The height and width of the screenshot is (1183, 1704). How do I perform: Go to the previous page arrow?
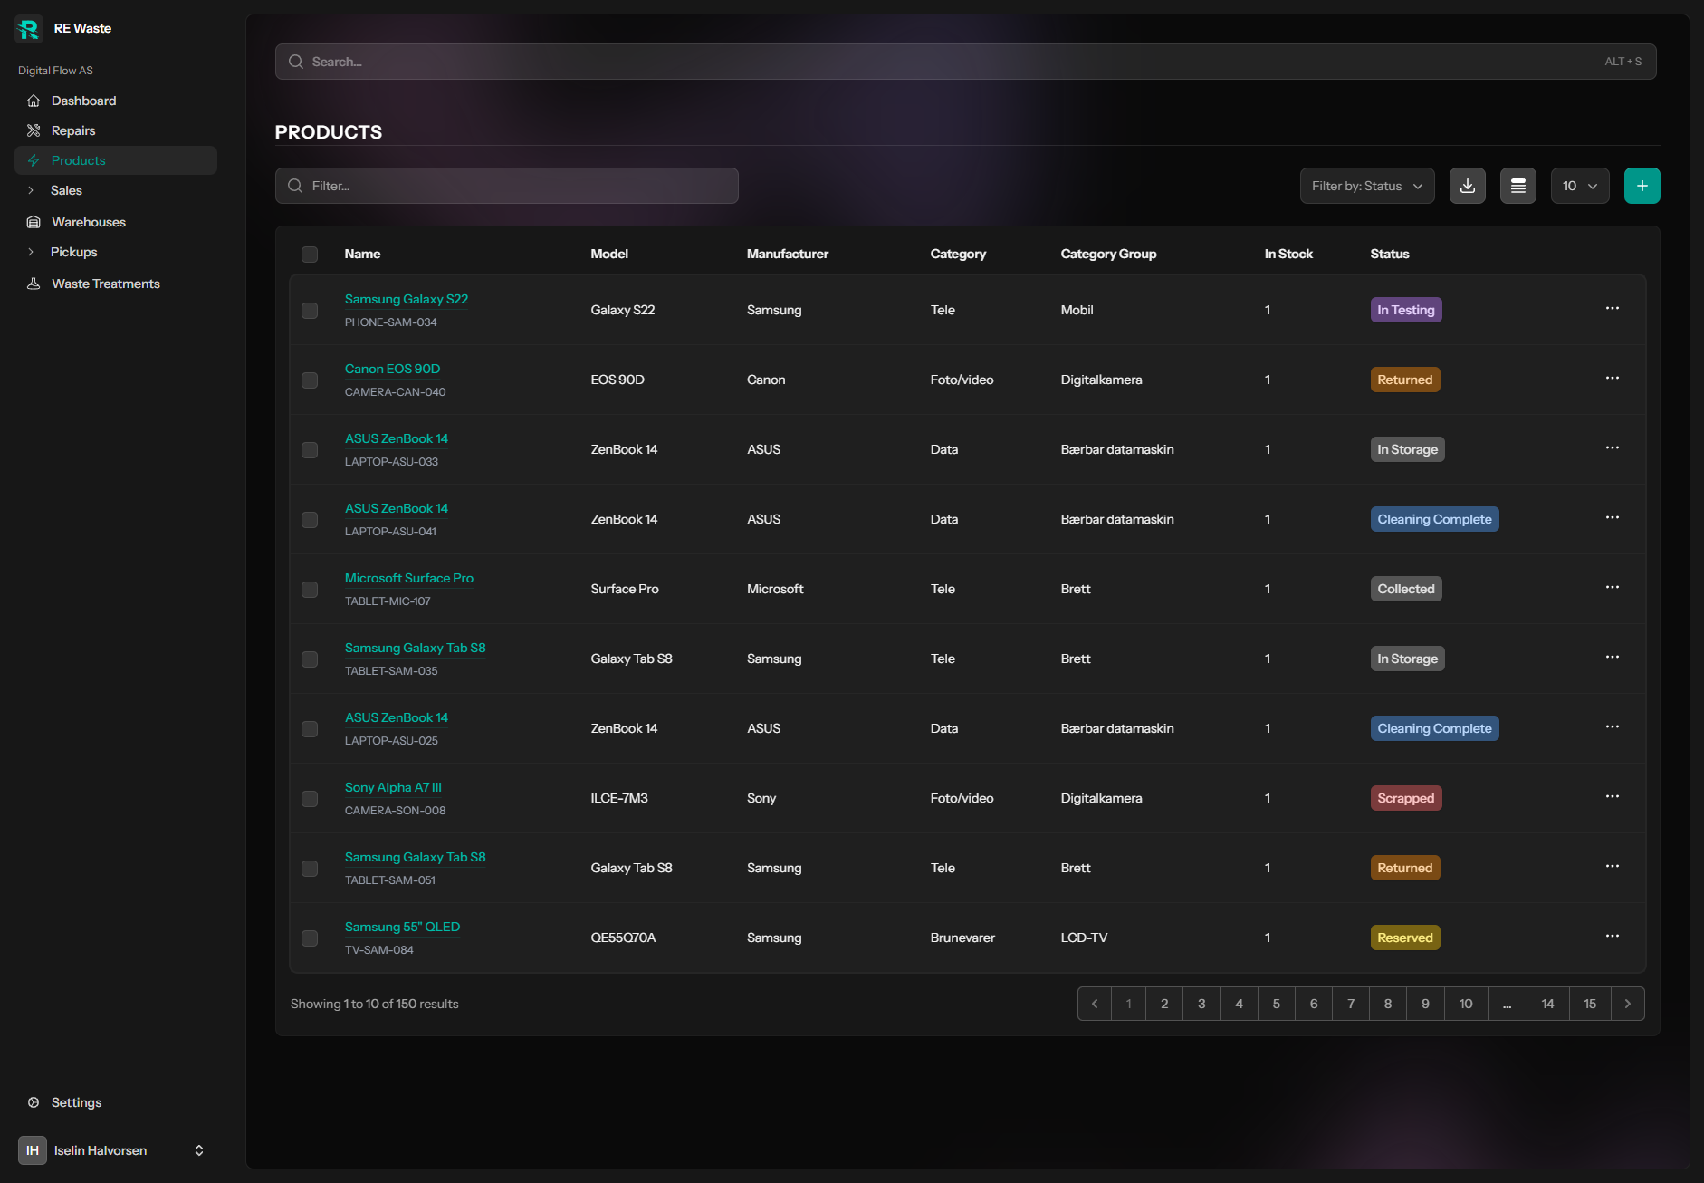tap(1095, 1004)
